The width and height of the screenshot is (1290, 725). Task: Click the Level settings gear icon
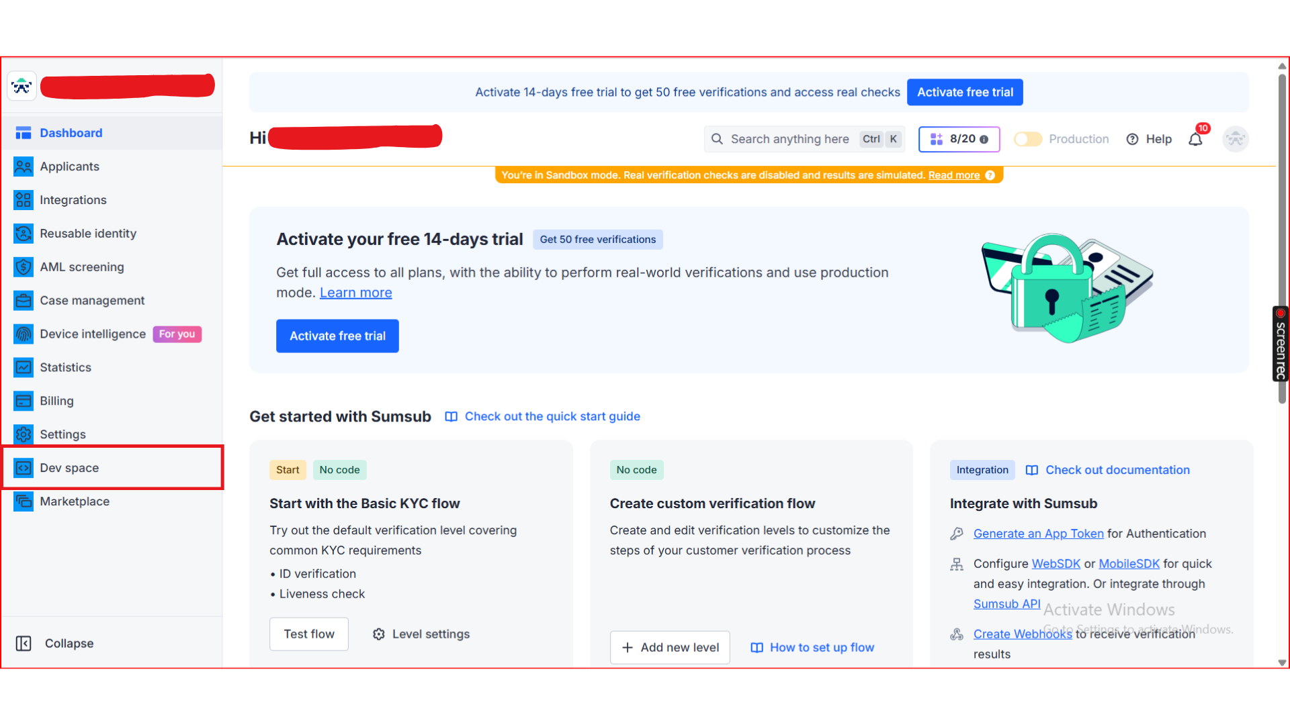tap(379, 634)
